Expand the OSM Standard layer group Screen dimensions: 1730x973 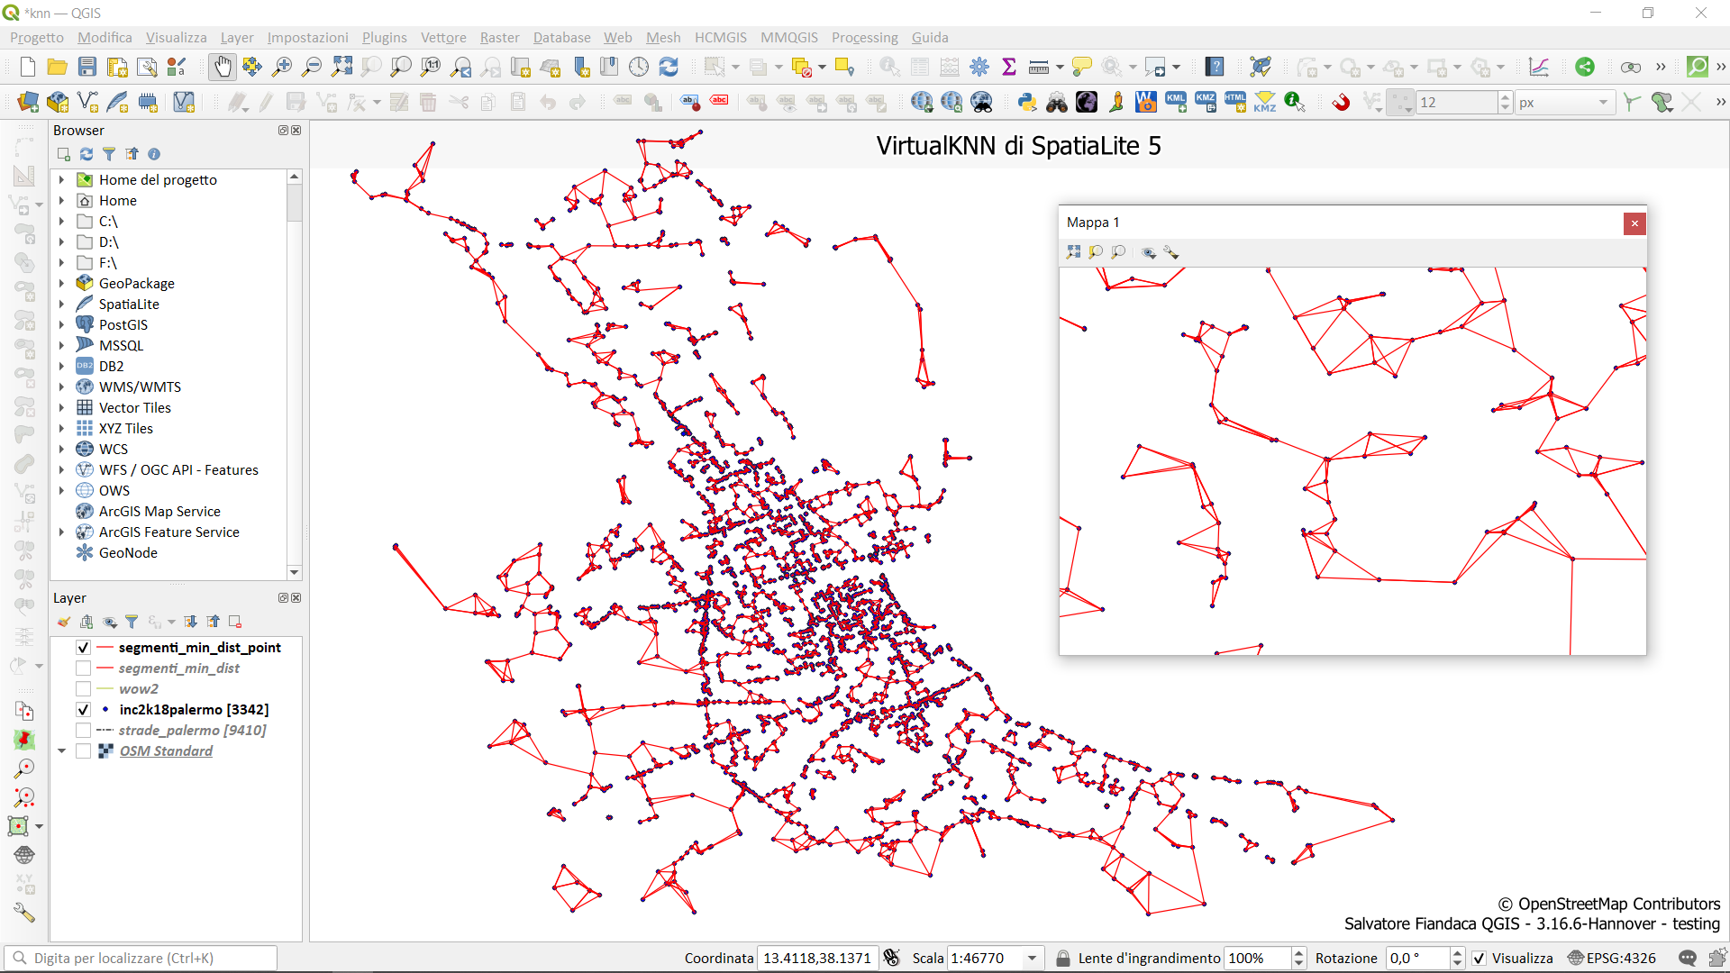(61, 750)
